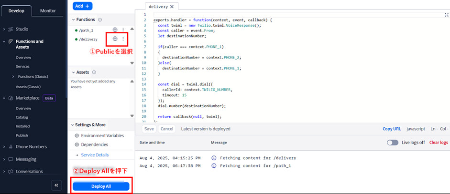Open the Service Details link
The height and width of the screenshot is (194, 450).
click(x=95, y=155)
